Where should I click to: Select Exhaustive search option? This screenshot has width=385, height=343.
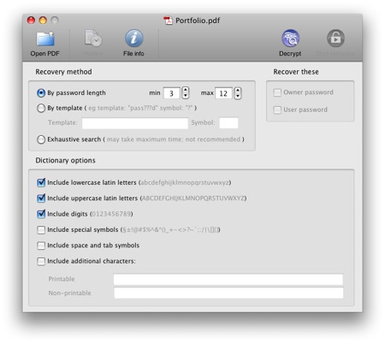pyautogui.click(x=41, y=139)
